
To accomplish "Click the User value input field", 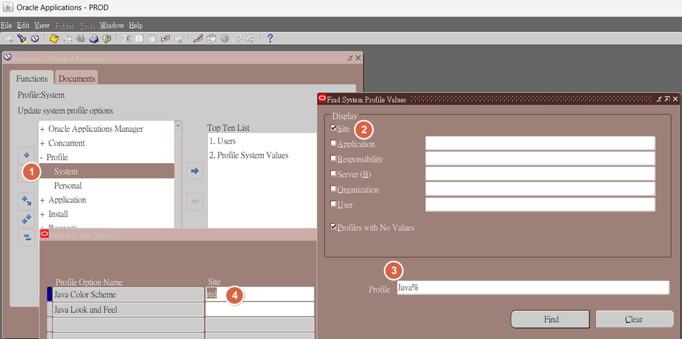I will (540, 204).
